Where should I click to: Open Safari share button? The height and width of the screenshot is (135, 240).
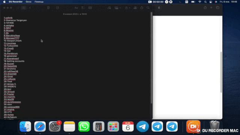(205, 7)
